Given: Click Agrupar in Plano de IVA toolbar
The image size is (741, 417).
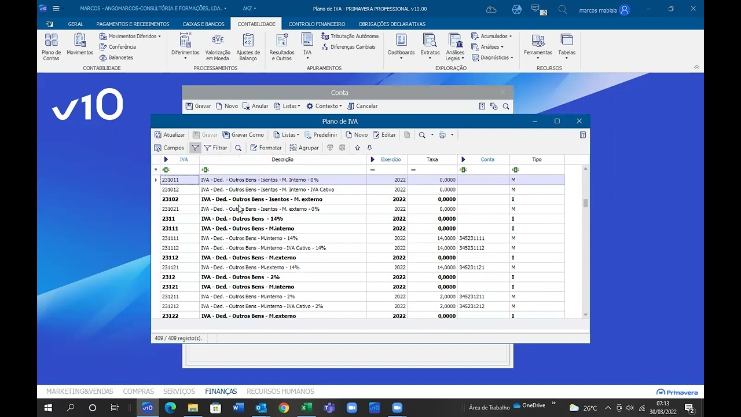Looking at the screenshot, I should (304, 148).
